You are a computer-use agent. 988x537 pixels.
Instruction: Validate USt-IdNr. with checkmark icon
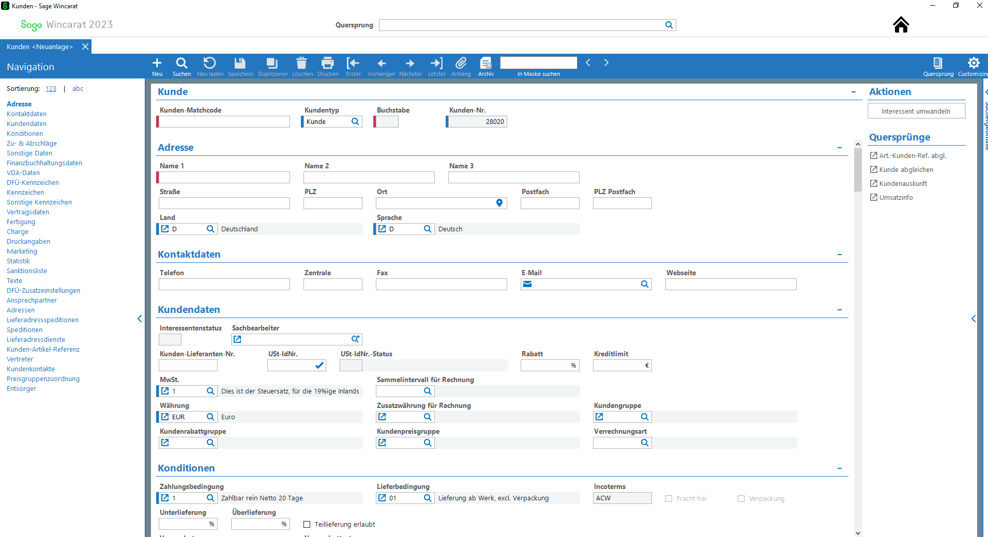tap(320, 365)
